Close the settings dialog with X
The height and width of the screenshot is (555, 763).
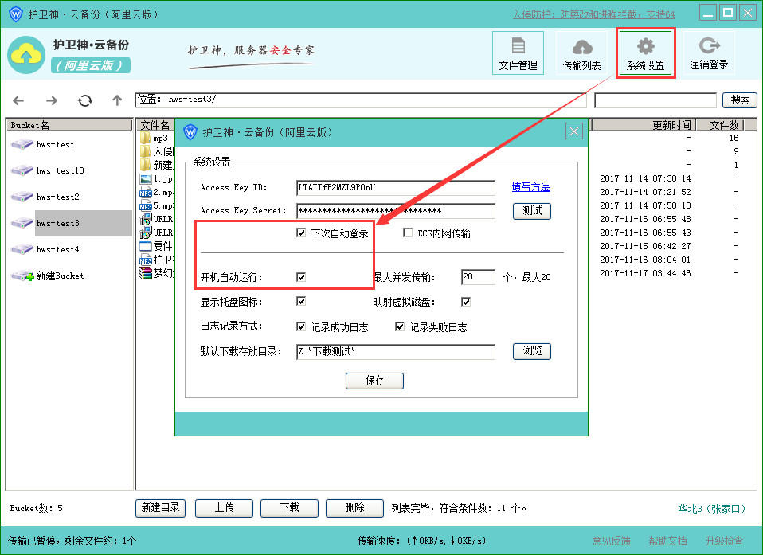(574, 131)
